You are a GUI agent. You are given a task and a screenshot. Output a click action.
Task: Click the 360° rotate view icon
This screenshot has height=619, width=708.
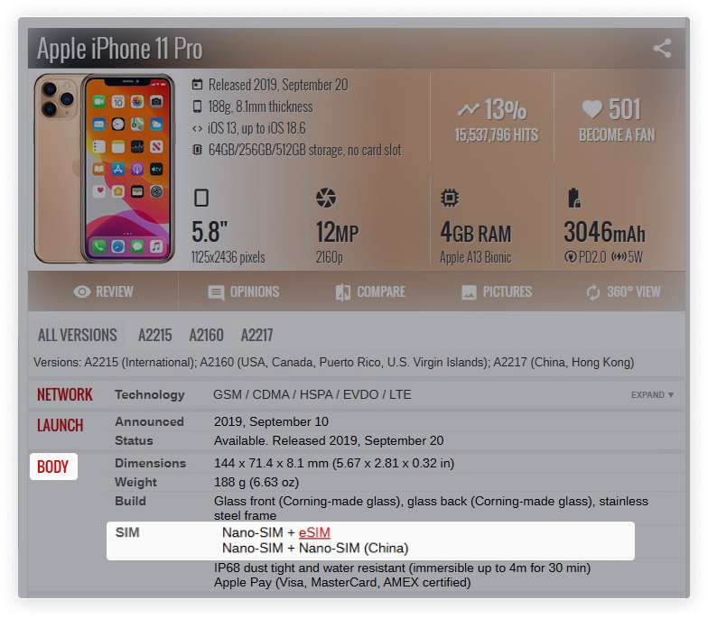593,292
